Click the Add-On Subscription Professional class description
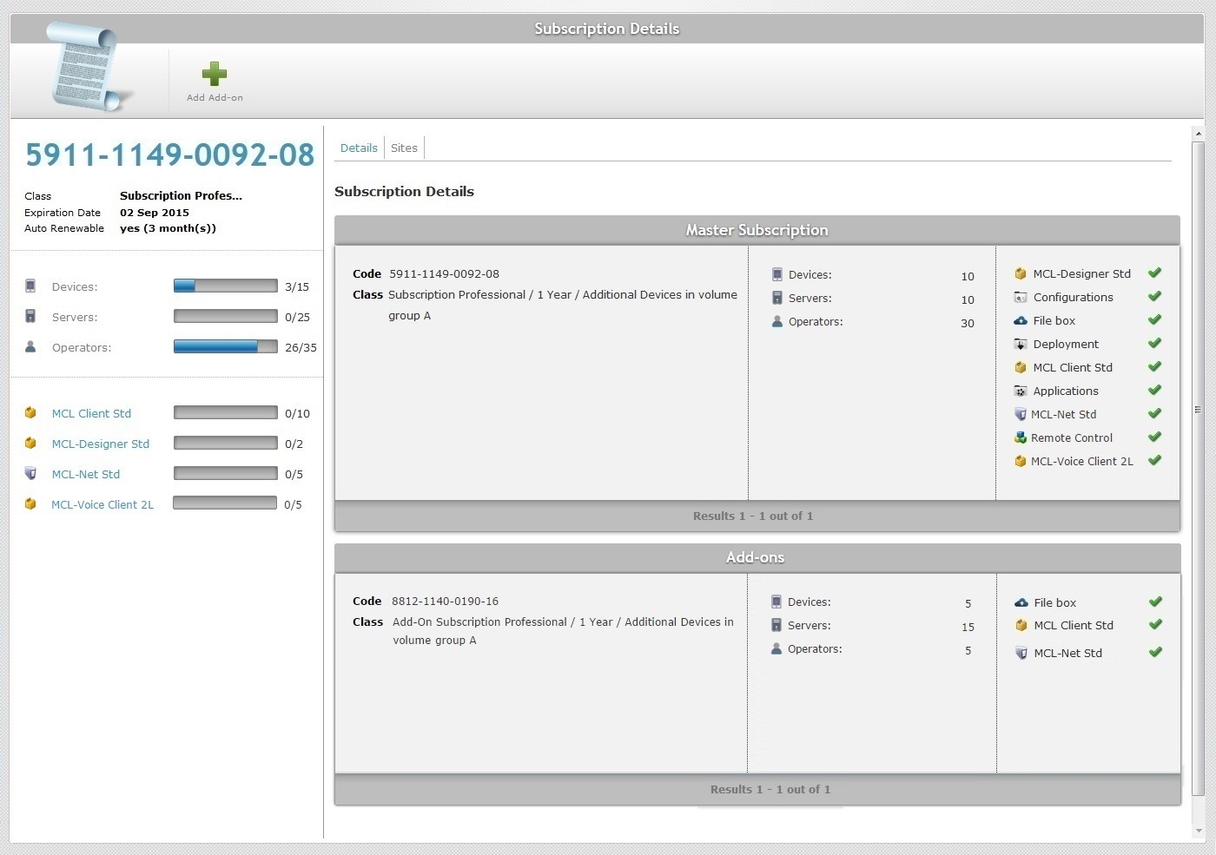The image size is (1216, 855). point(563,631)
